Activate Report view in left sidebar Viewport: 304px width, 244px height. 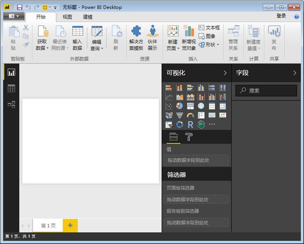[11, 72]
